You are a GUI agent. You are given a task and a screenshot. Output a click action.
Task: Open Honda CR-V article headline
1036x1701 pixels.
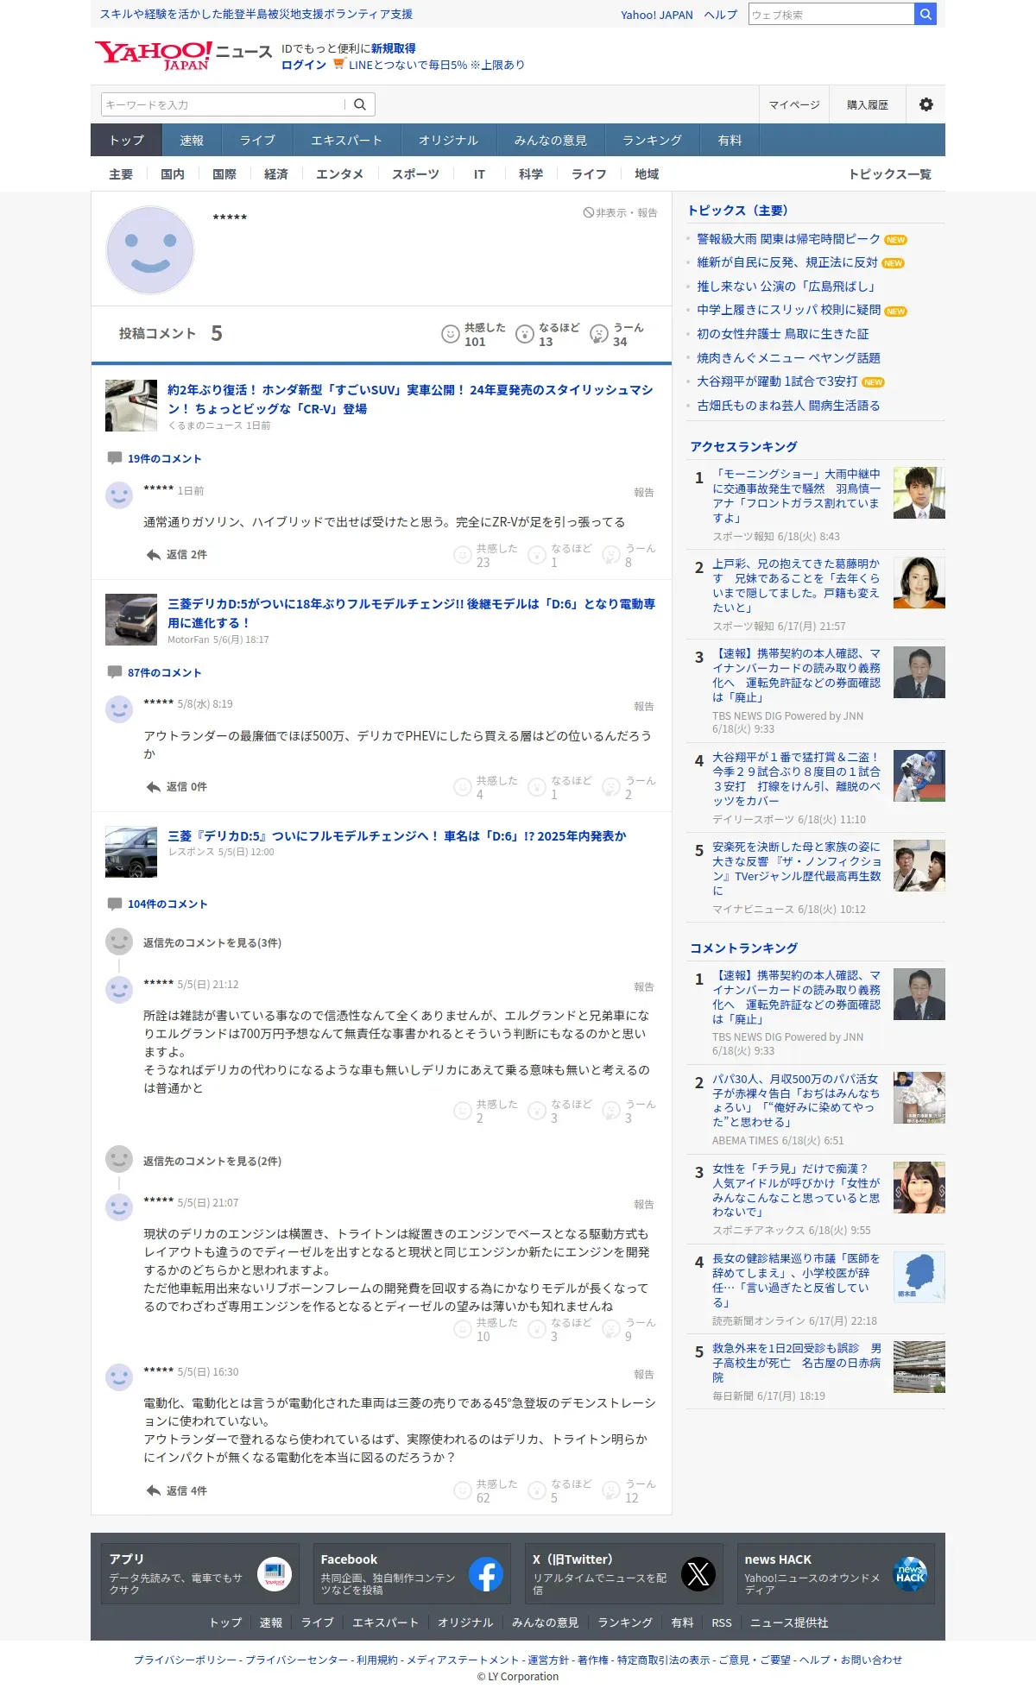[x=410, y=400]
